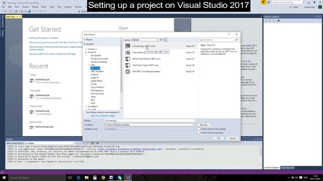Select Class Library template icon
323x181 pixels.
128,52
